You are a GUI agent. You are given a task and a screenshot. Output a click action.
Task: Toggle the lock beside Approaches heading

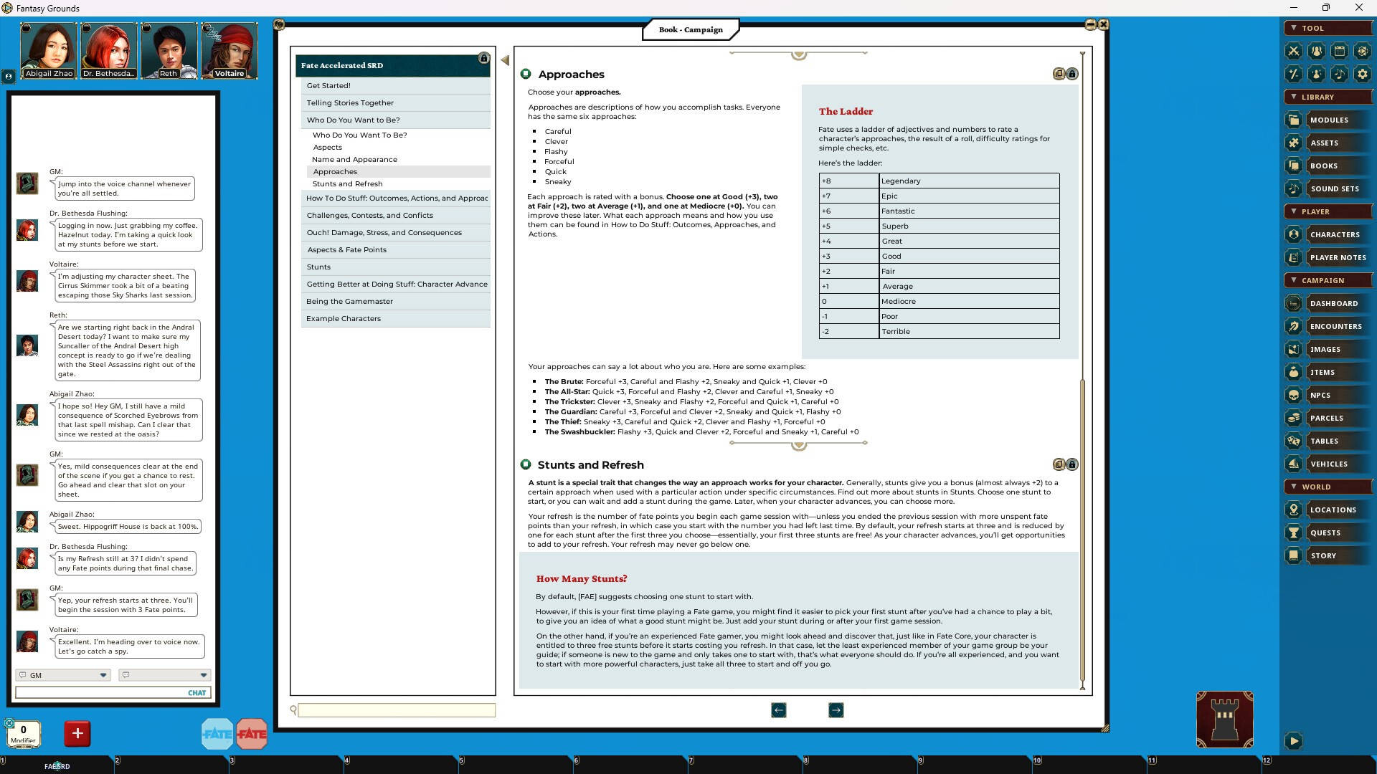(x=1072, y=74)
